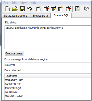Select the last MGRADRTL.GIF result row
The image size is (92, 101).
[48, 96]
